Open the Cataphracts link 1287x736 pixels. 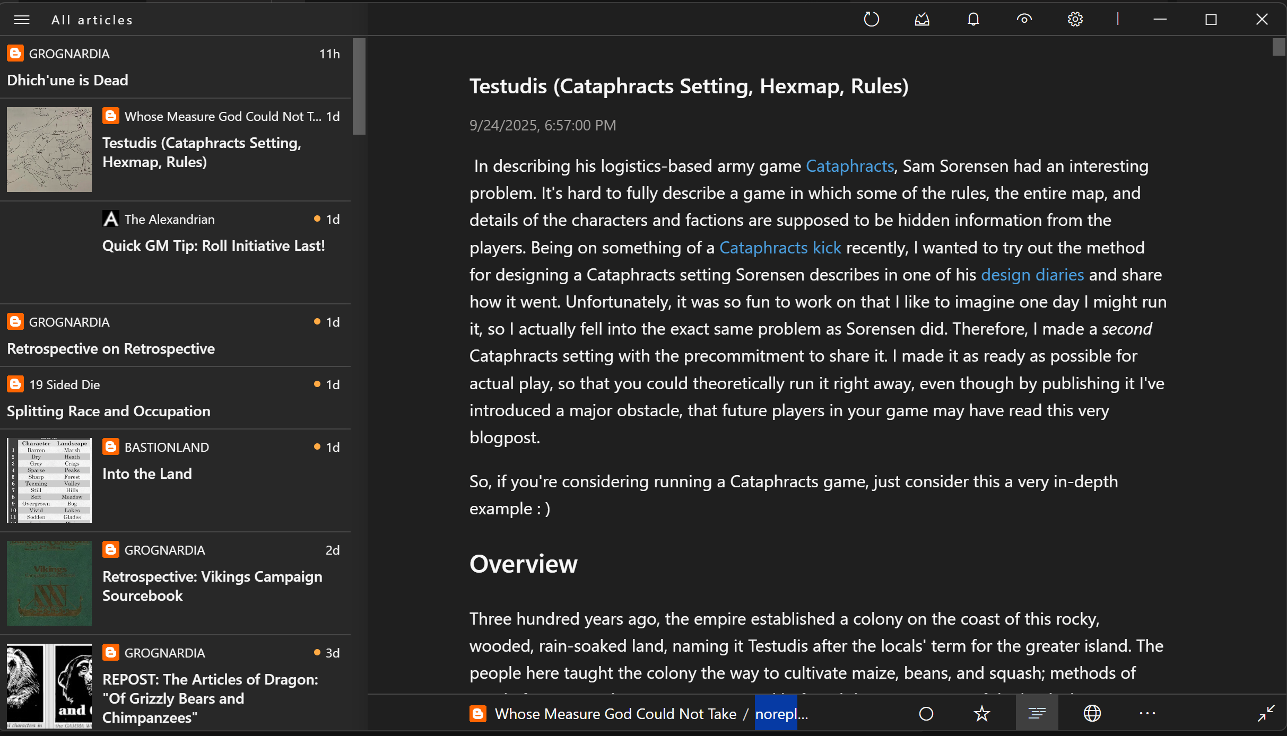click(x=850, y=166)
